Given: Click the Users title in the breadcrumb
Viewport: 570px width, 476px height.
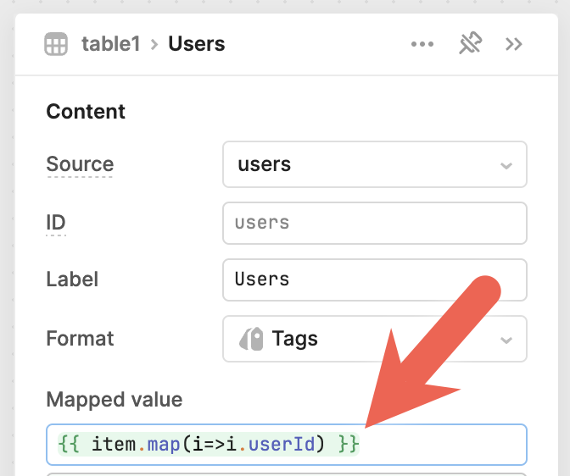Looking at the screenshot, I should 197,44.
